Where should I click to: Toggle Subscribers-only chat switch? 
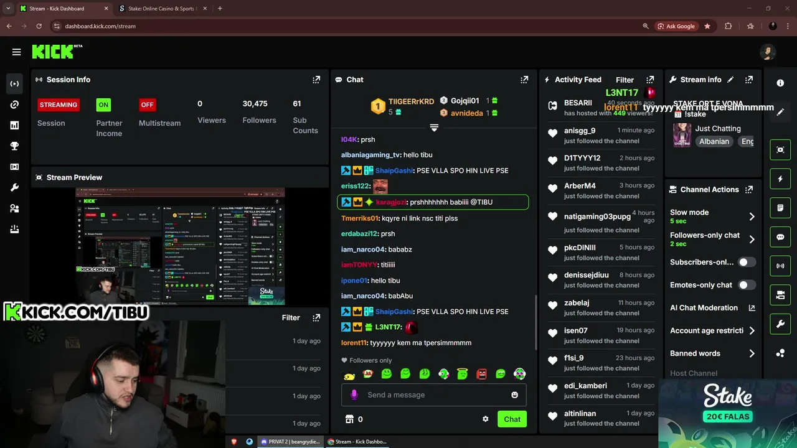click(747, 262)
